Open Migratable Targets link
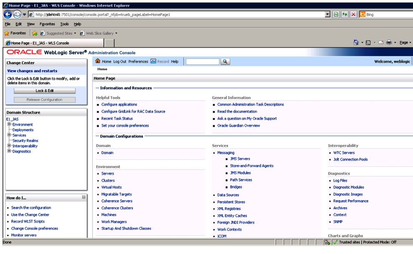The height and width of the screenshot is (254, 413). coord(116,194)
